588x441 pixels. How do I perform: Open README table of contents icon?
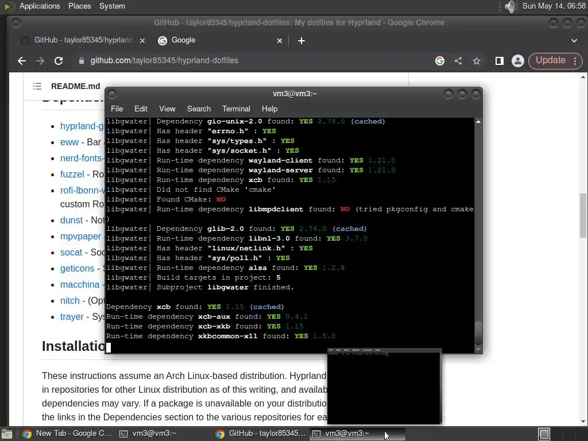(37, 86)
